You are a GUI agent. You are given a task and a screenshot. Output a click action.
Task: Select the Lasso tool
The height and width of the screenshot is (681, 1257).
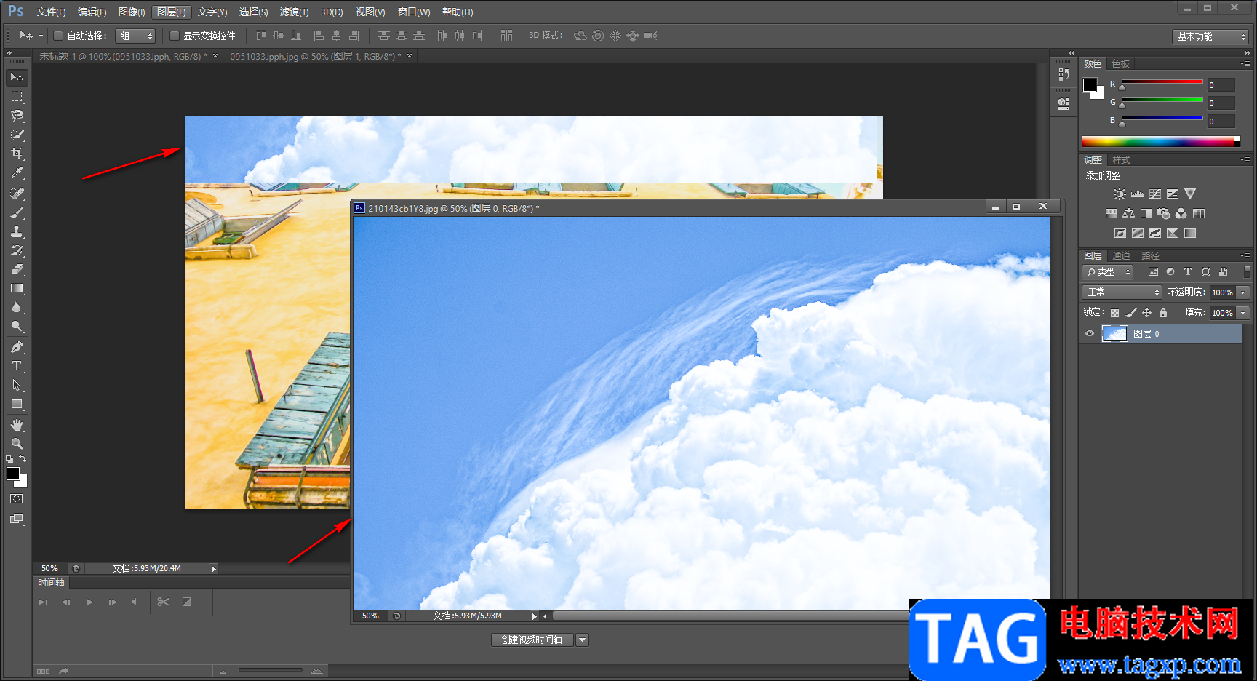17,116
